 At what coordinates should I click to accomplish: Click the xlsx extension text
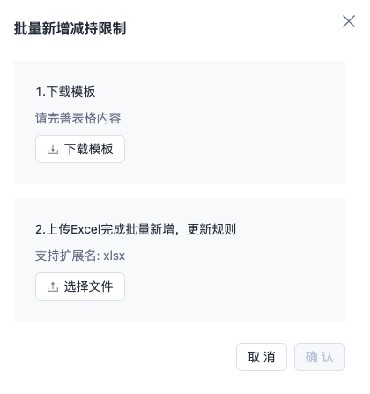coord(115,256)
